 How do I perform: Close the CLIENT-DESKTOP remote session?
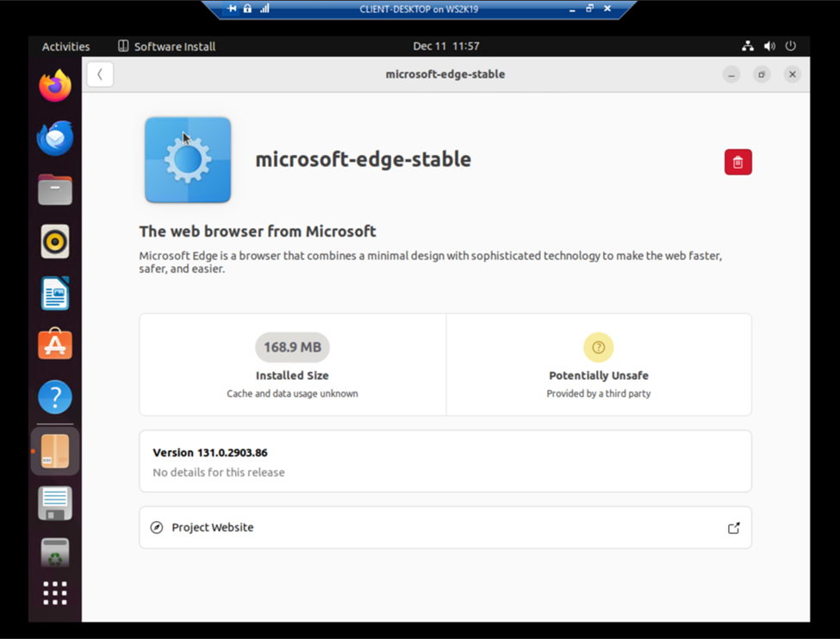click(607, 9)
